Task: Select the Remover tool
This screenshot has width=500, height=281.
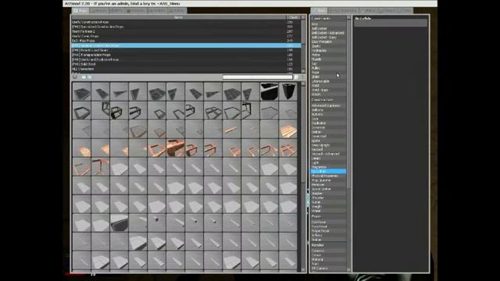Action: 328,185
